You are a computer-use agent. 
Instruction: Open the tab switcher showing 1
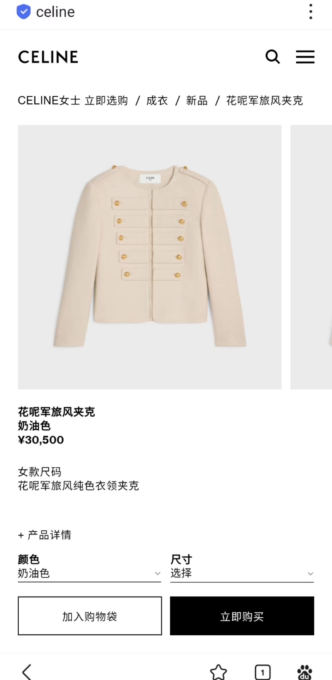262,672
